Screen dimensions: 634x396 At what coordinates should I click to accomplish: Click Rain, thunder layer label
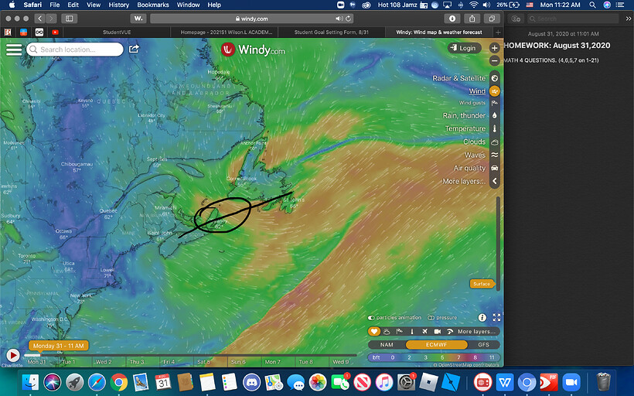tap(464, 115)
